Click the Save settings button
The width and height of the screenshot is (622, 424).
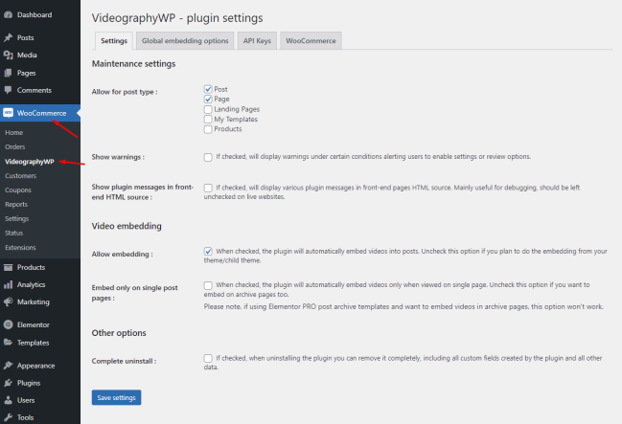(116, 397)
